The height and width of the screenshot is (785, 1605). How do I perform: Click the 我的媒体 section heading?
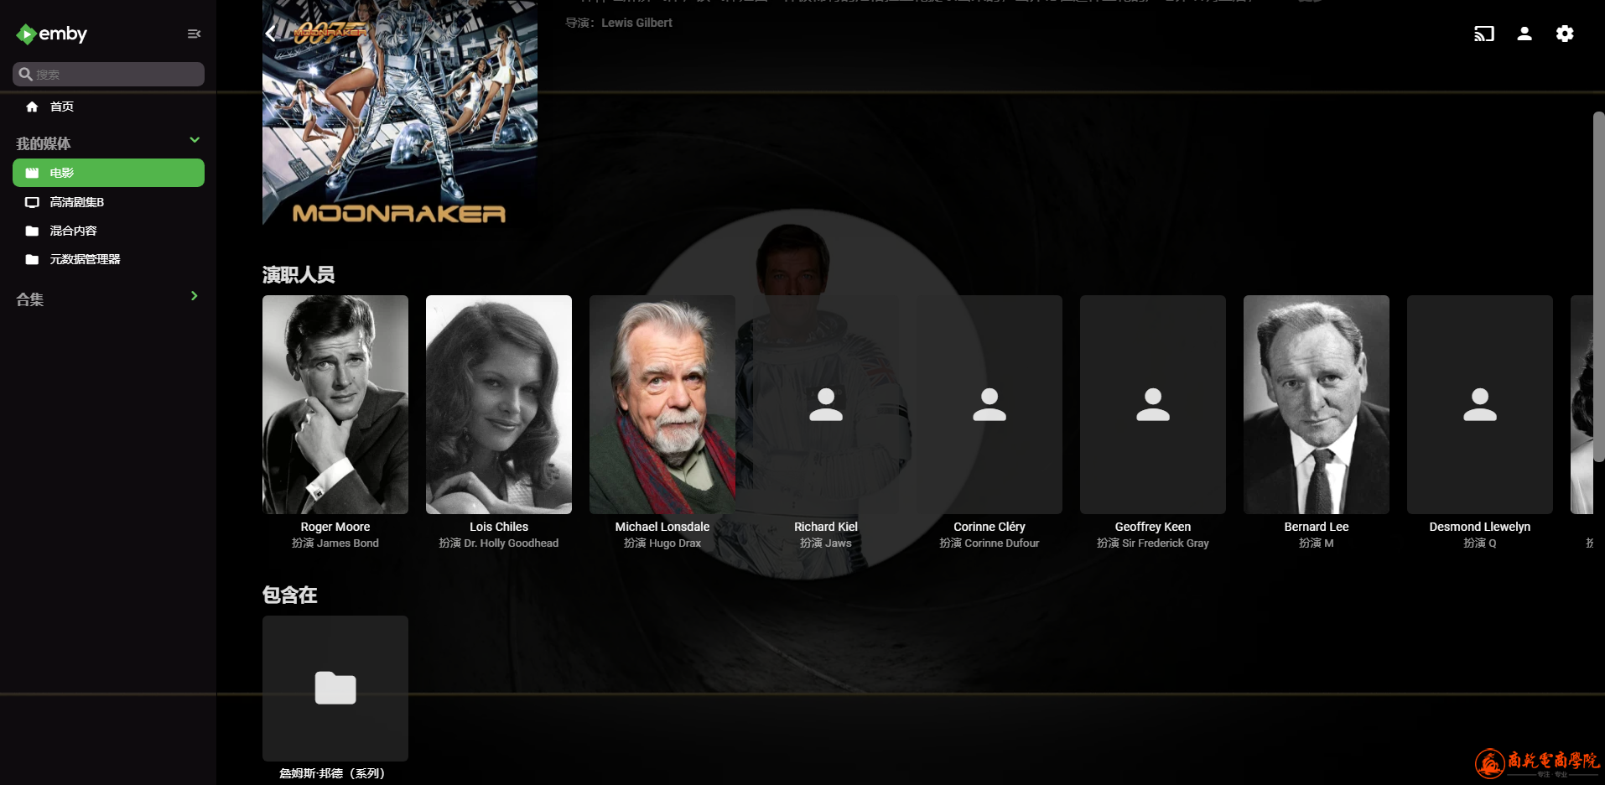(x=44, y=143)
